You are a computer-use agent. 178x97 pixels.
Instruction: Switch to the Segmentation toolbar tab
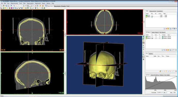click(x=50, y=6)
